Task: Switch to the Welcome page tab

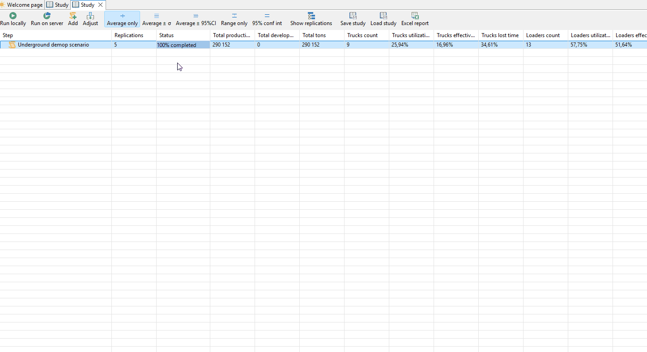Action: tap(22, 5)
